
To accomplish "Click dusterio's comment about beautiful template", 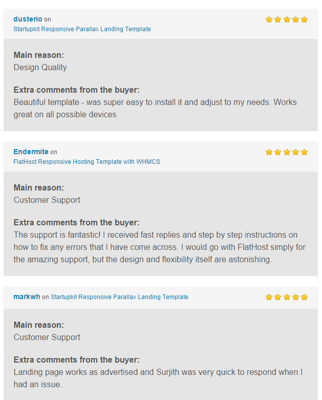I will (155, 109).
